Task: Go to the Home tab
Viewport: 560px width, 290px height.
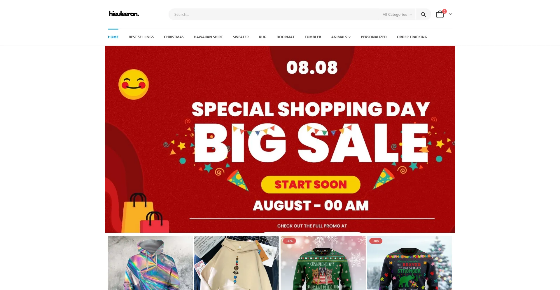Action: [x=113, y=37]
